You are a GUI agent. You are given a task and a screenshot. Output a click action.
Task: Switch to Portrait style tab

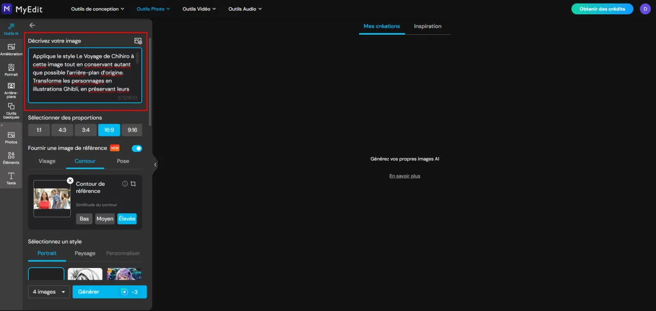tap(47, 253)
